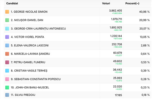152x99 pixels.
Task: Select Silviu Predoiu candidate name
Action: coord(25,95)
